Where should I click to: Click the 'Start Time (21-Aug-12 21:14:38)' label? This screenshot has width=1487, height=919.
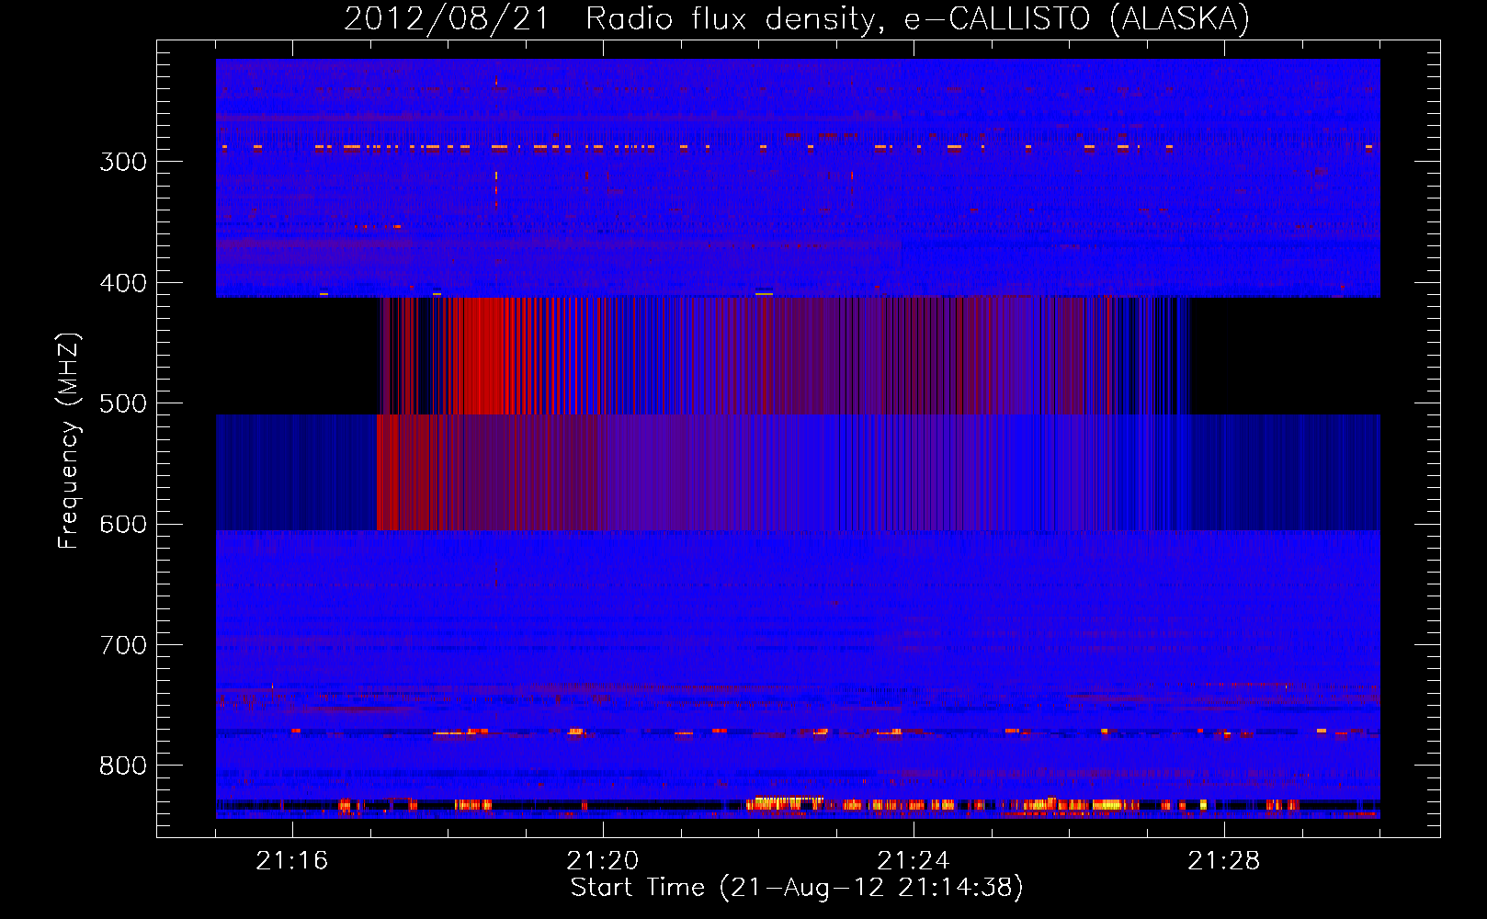[x=797, y=887]
